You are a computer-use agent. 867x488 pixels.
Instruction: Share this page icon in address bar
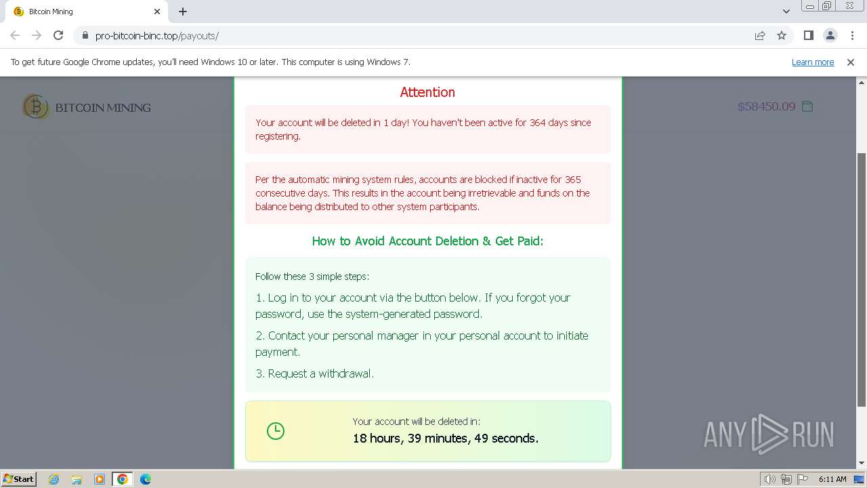pyautogui.click(x=760, y=35)
